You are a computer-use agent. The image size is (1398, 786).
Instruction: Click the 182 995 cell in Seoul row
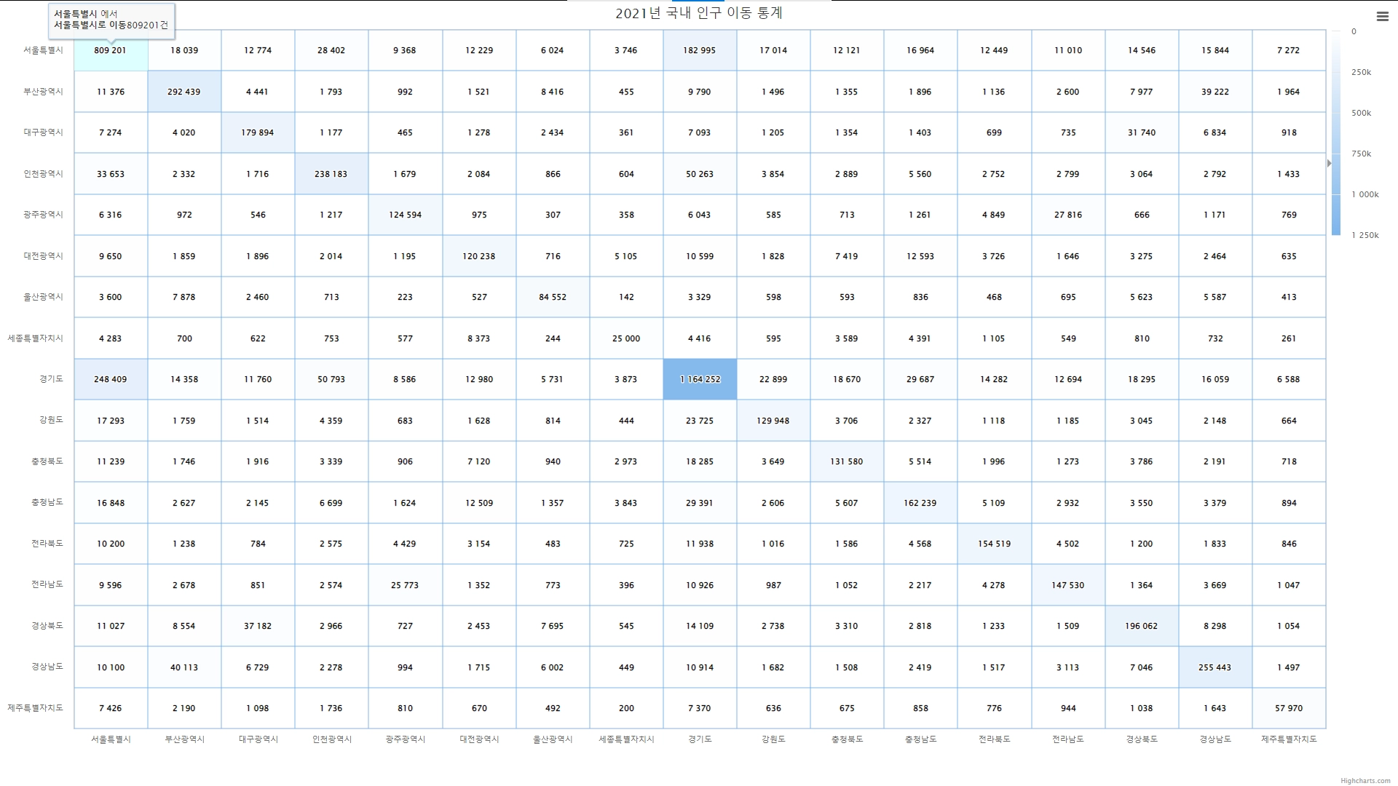[700, 50]
